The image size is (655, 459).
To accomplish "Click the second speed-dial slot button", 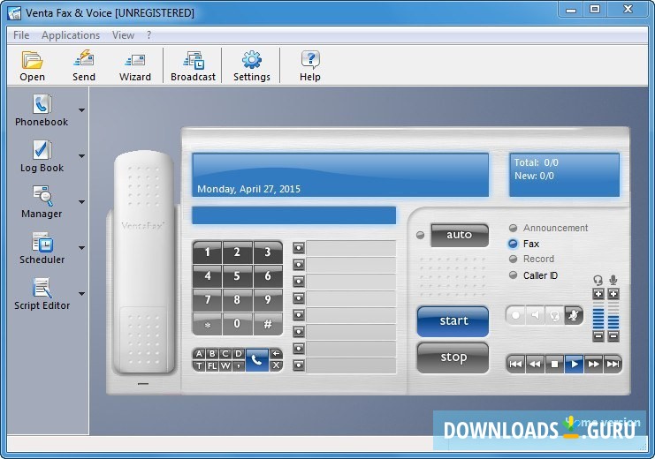I will coord(298,265).
